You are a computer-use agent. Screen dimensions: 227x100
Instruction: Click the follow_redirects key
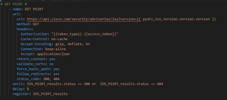tap(33, 74)
